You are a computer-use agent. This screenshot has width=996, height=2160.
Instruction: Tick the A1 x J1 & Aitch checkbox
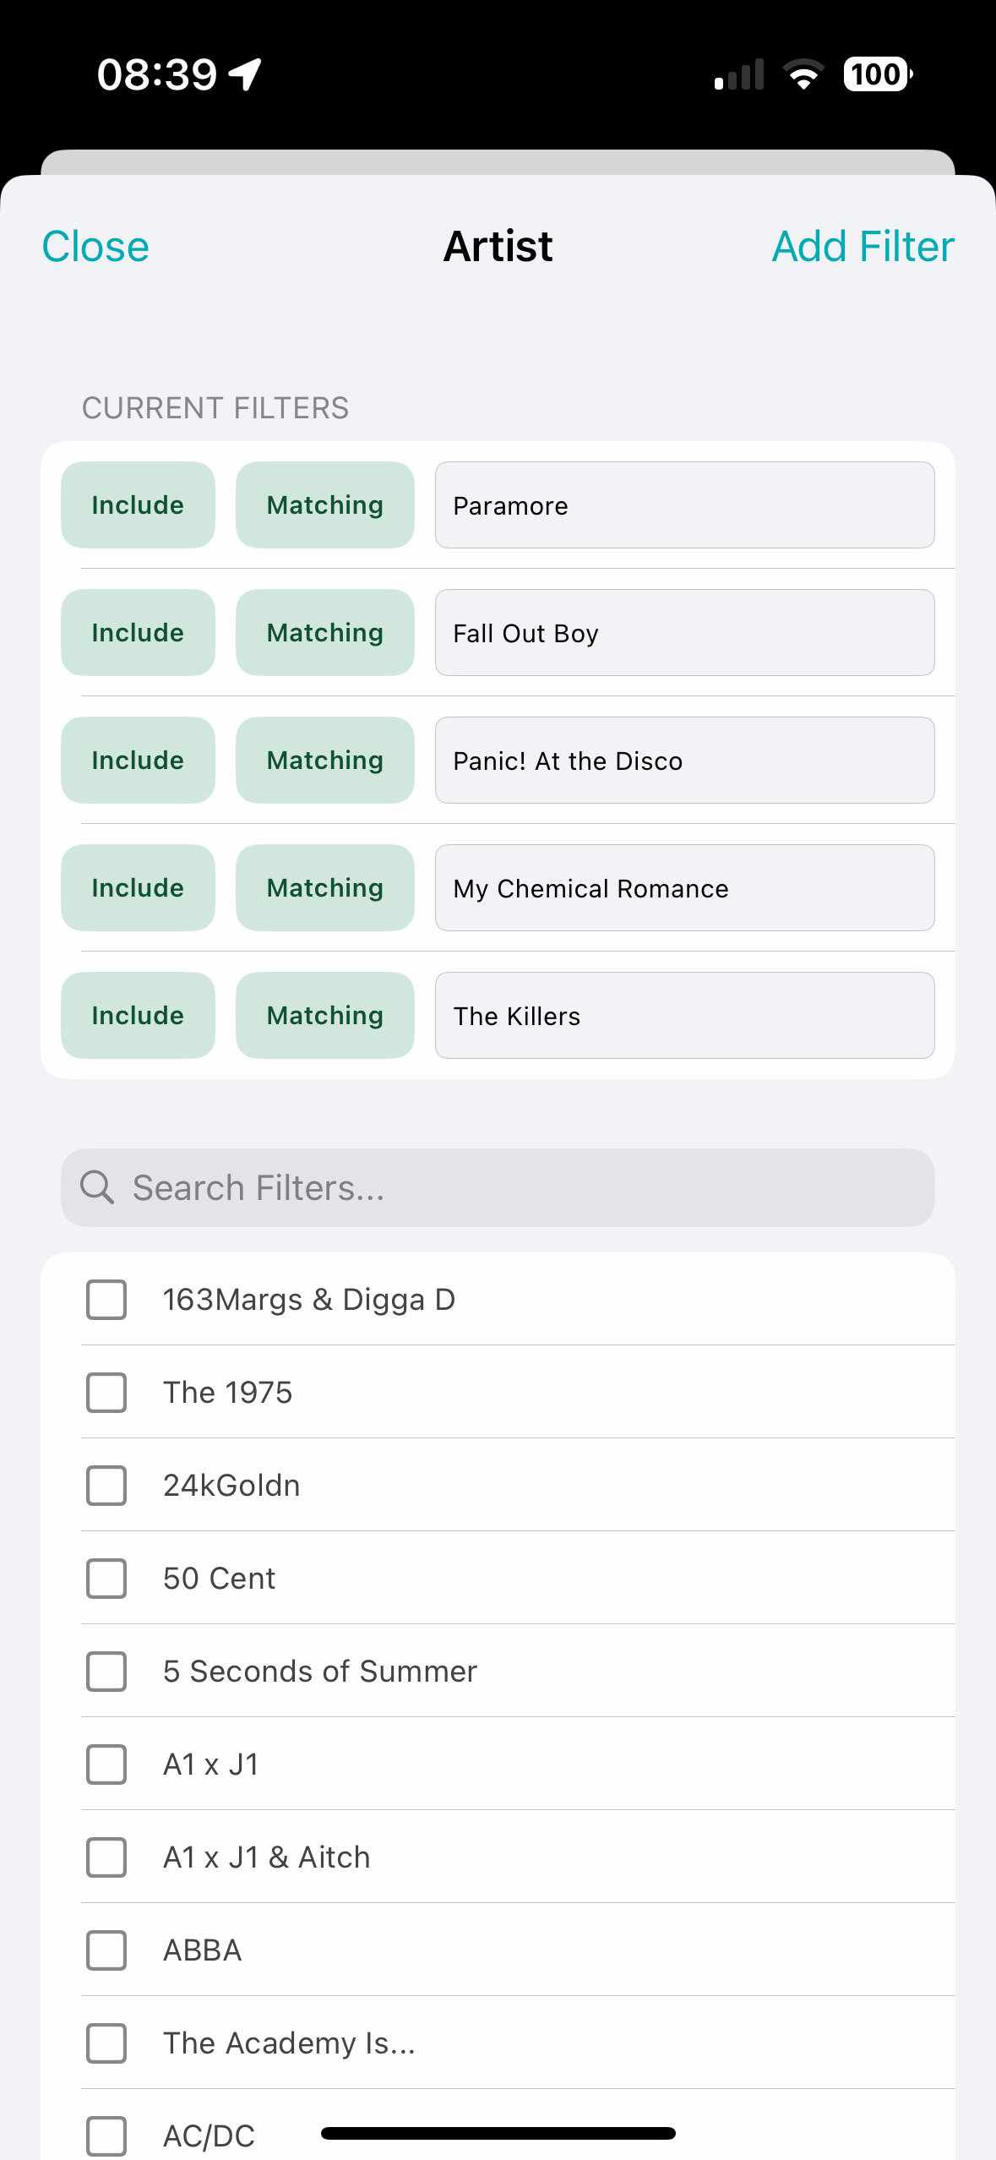106,1857
